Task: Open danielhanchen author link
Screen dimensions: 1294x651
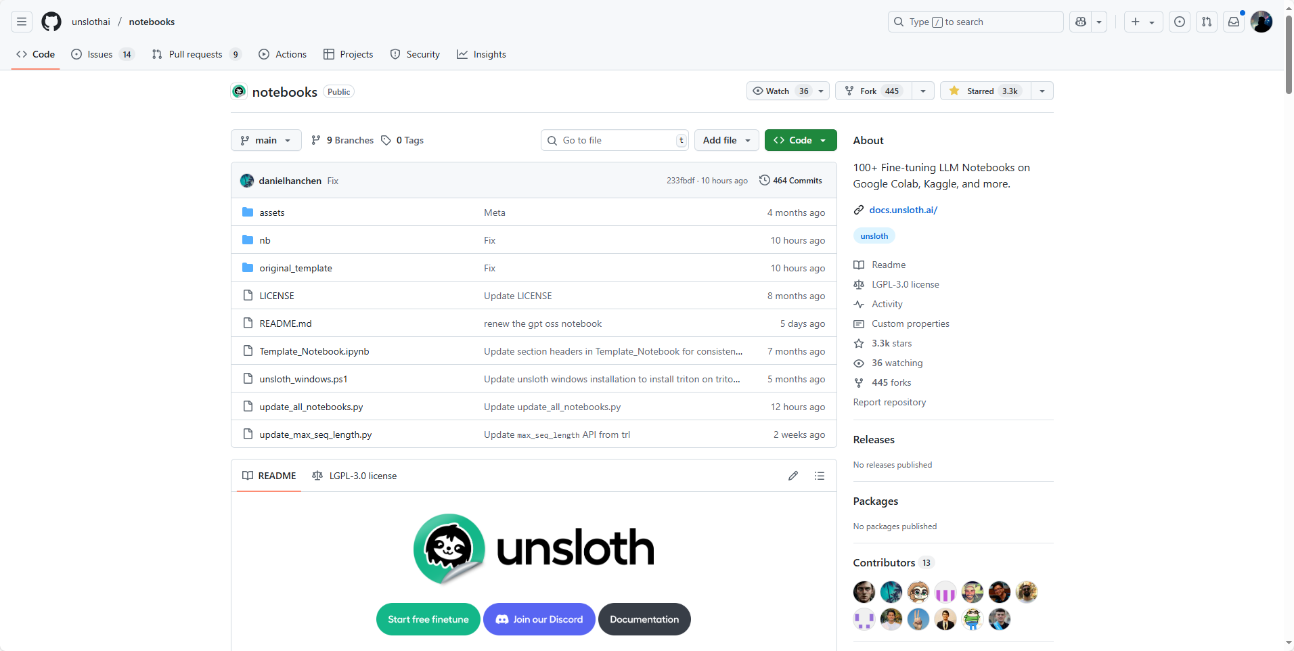Action: tap(290, 181)
